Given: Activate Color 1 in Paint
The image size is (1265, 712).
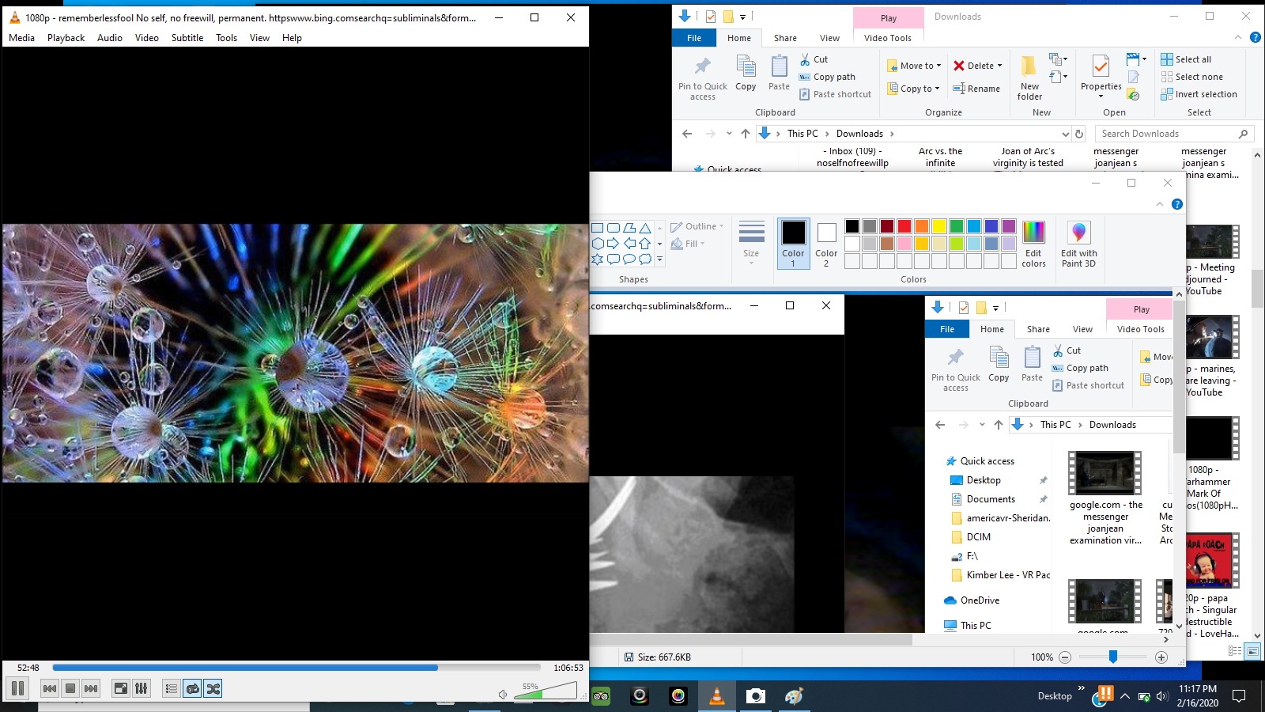Looking at the screenshot, I should pyautogui.click(x=793, y=244).
